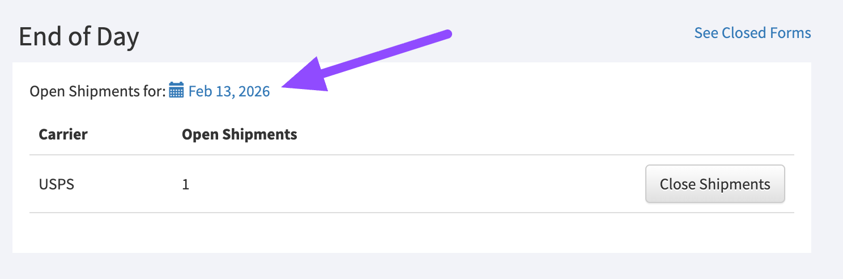Screen dimensions: 843x279
Task: Open the See Closed Forms link
Action: coord(752,33)
